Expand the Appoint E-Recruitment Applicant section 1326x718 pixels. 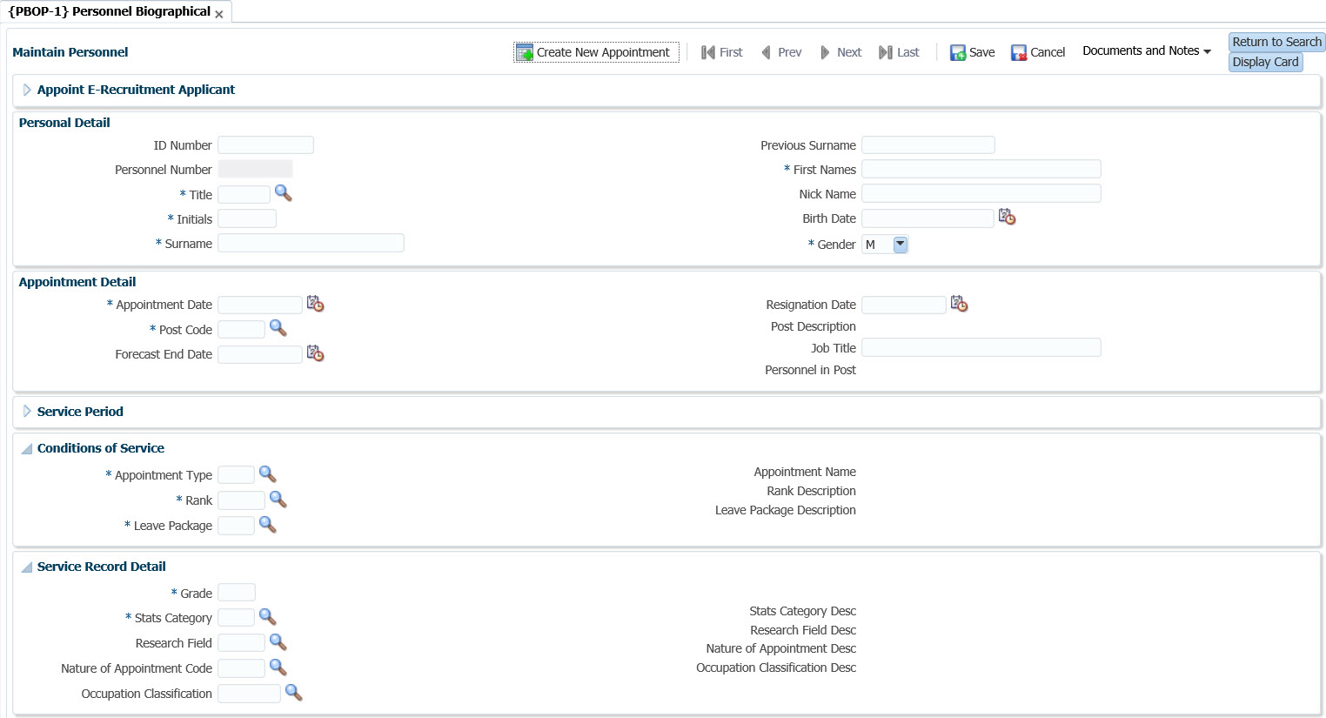pyautogui.click(x=27, y=90)
